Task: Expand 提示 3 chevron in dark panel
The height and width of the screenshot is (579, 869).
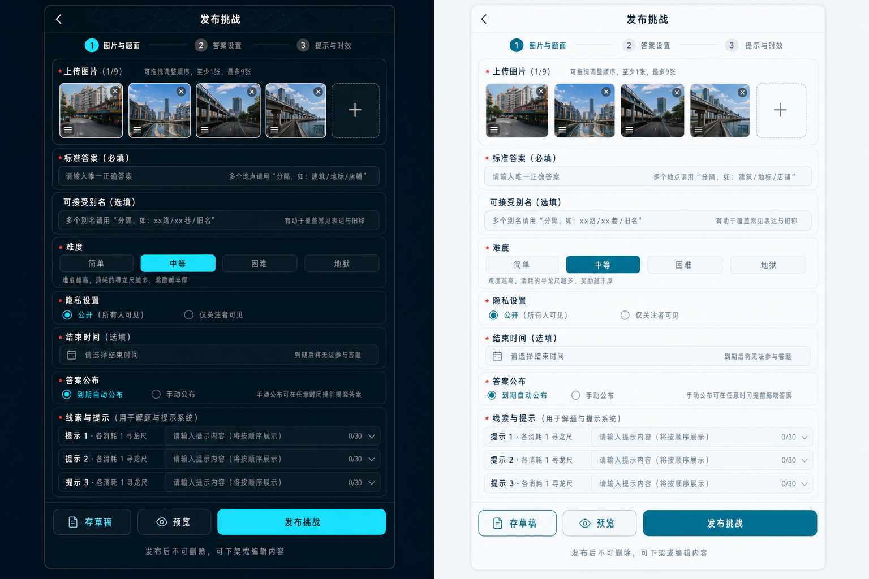Action: 372,483
